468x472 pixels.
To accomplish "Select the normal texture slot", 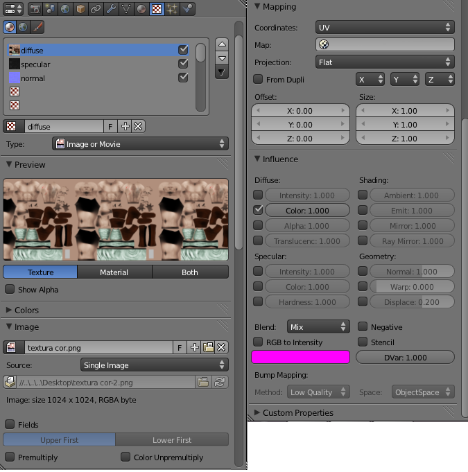I will [98, 78].
